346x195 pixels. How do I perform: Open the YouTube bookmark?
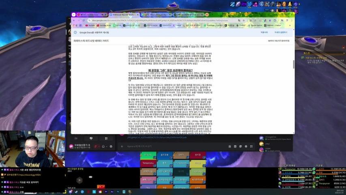[x=90, y=26]
